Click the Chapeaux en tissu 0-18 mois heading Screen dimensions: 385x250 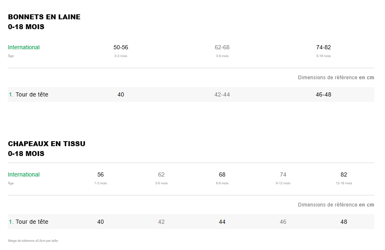coord(46,149)
